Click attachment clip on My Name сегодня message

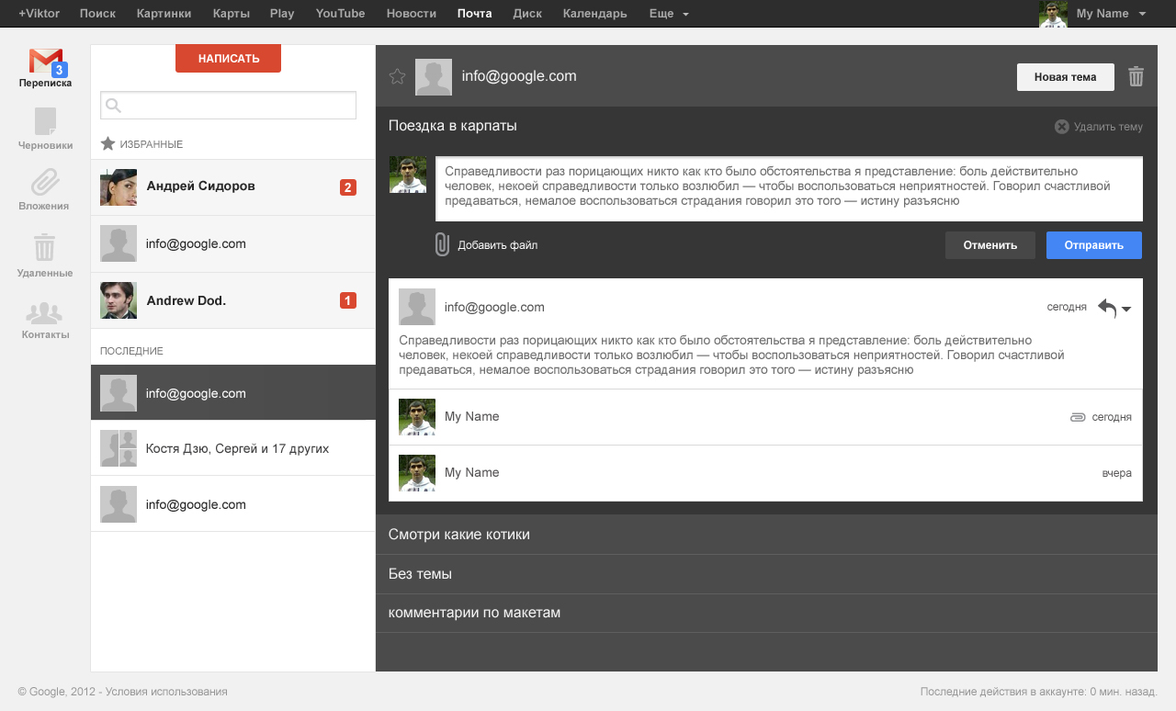coord(1079,417)
